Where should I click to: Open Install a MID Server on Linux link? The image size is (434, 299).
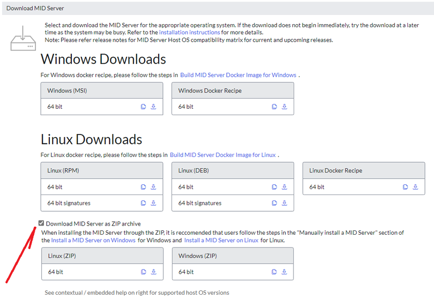[221, 240]
